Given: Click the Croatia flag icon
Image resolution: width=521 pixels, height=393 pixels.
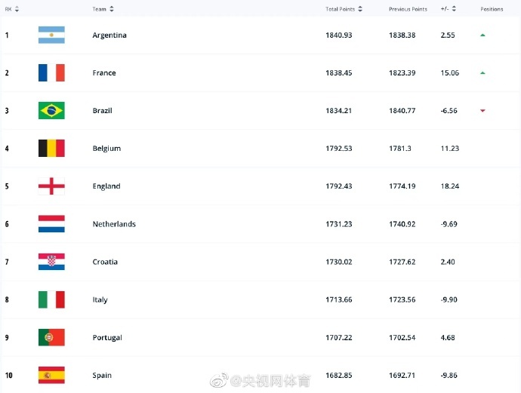Looking at the screenshot, I should 51,262.
